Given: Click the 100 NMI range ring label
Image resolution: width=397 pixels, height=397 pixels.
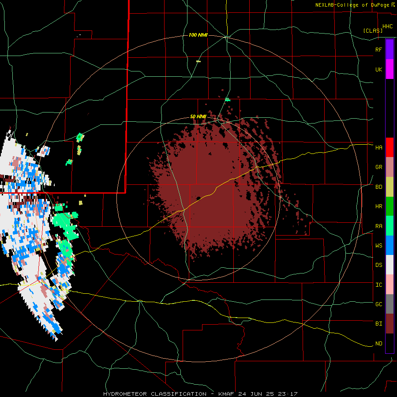Looking at the screenshot, I should [x=198, y=35].
